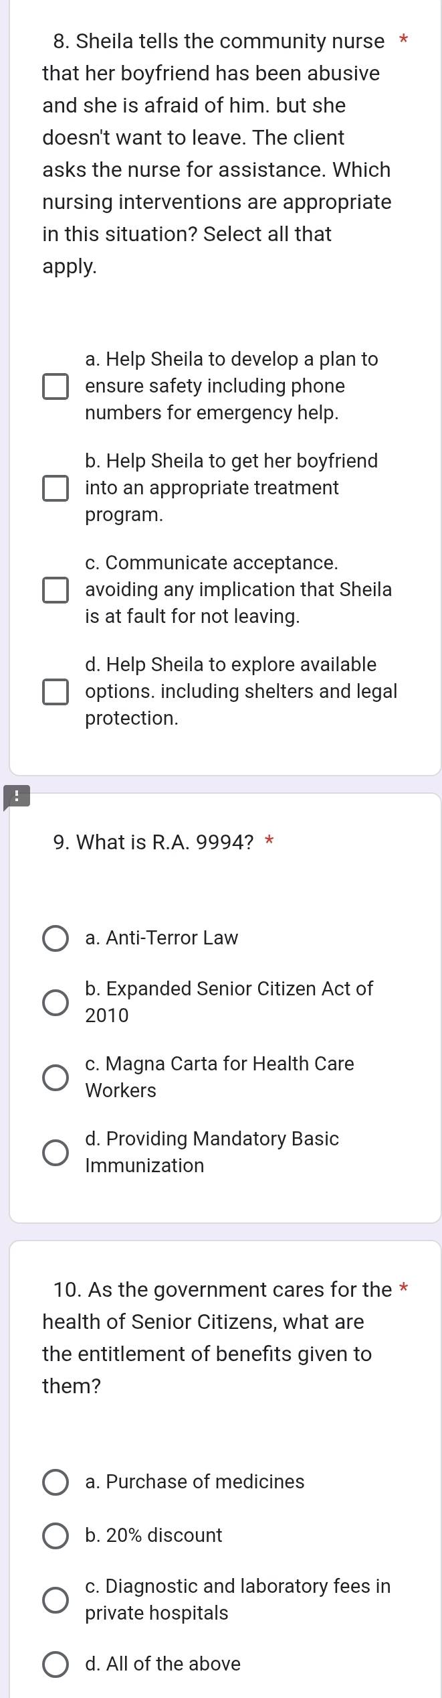Pick the All of the above option

click(56, 1665)
